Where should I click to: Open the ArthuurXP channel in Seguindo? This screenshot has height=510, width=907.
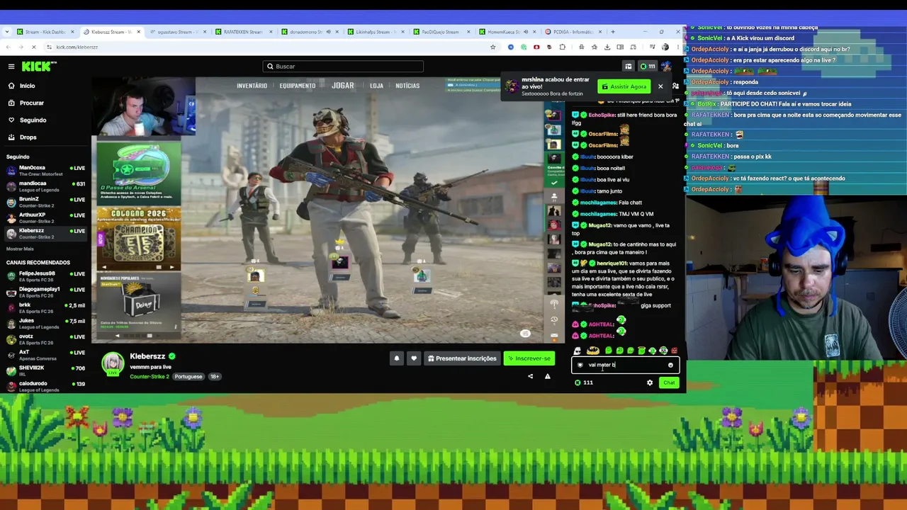[x=45, y=217]
